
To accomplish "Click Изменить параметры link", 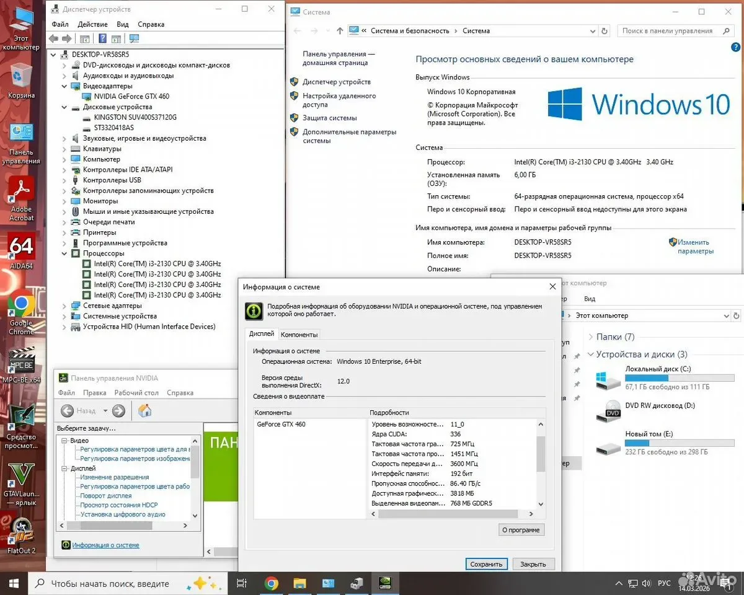I will (x=696, y=247).
